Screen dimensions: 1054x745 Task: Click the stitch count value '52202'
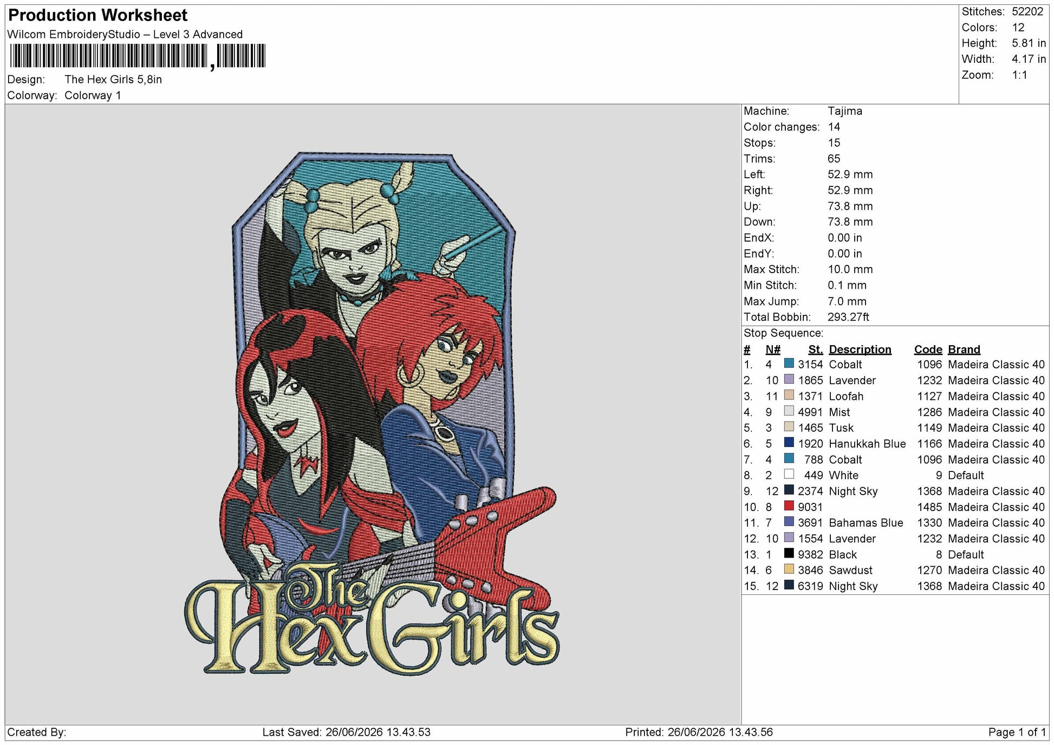pyautogui.click(x=1027, y=11)
